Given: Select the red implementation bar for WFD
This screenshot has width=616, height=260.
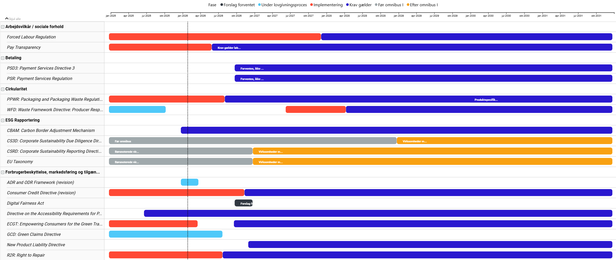Looking at the screenshot, I should pos(315,110).
